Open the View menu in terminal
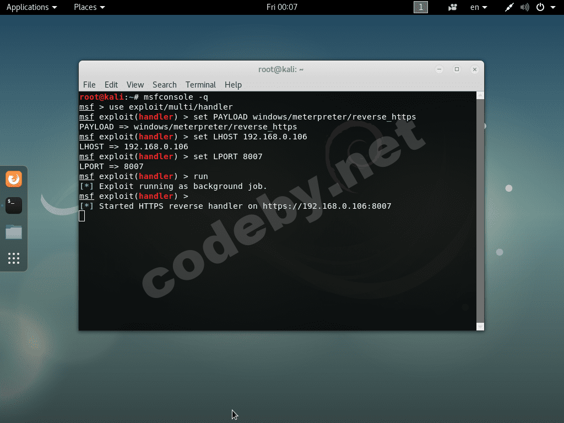Image resolution: width=564 pixels, height=423 pixels. coord(135,85)
